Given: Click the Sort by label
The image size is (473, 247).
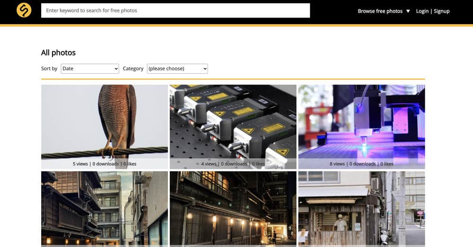Looking at the screenshot, I should 49,68.
